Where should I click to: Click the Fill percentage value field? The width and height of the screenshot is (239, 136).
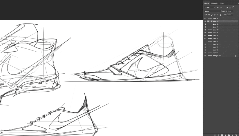coord(229,15)
